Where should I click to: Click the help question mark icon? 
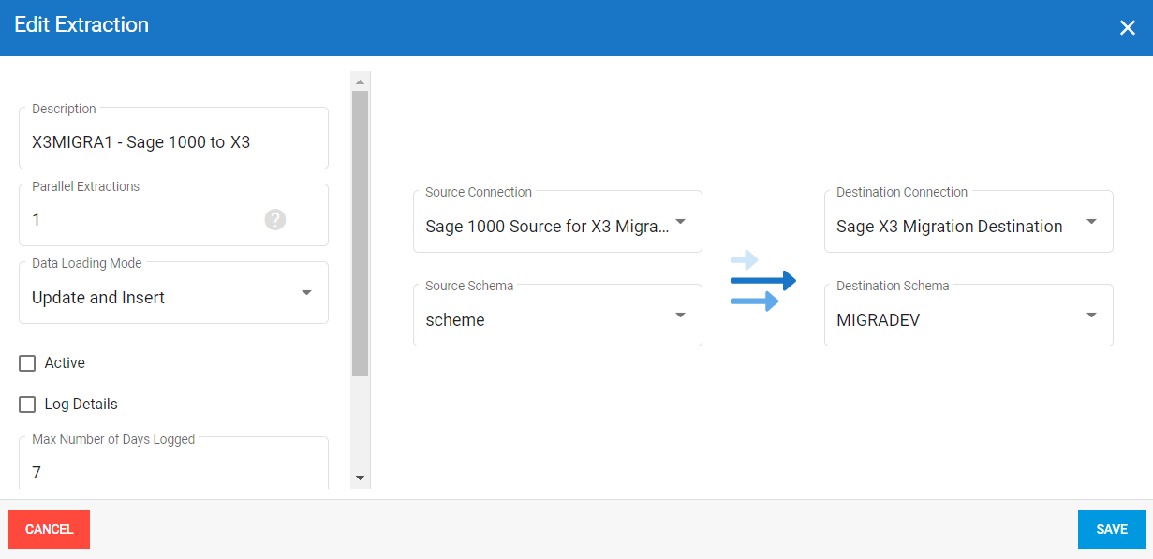pyautogui.click(x=274, y=219)
